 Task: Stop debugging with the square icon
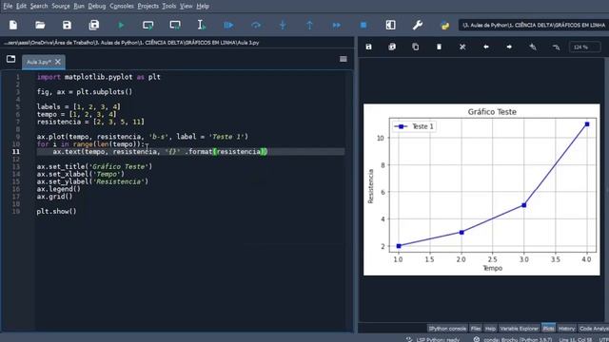[363, 26]
